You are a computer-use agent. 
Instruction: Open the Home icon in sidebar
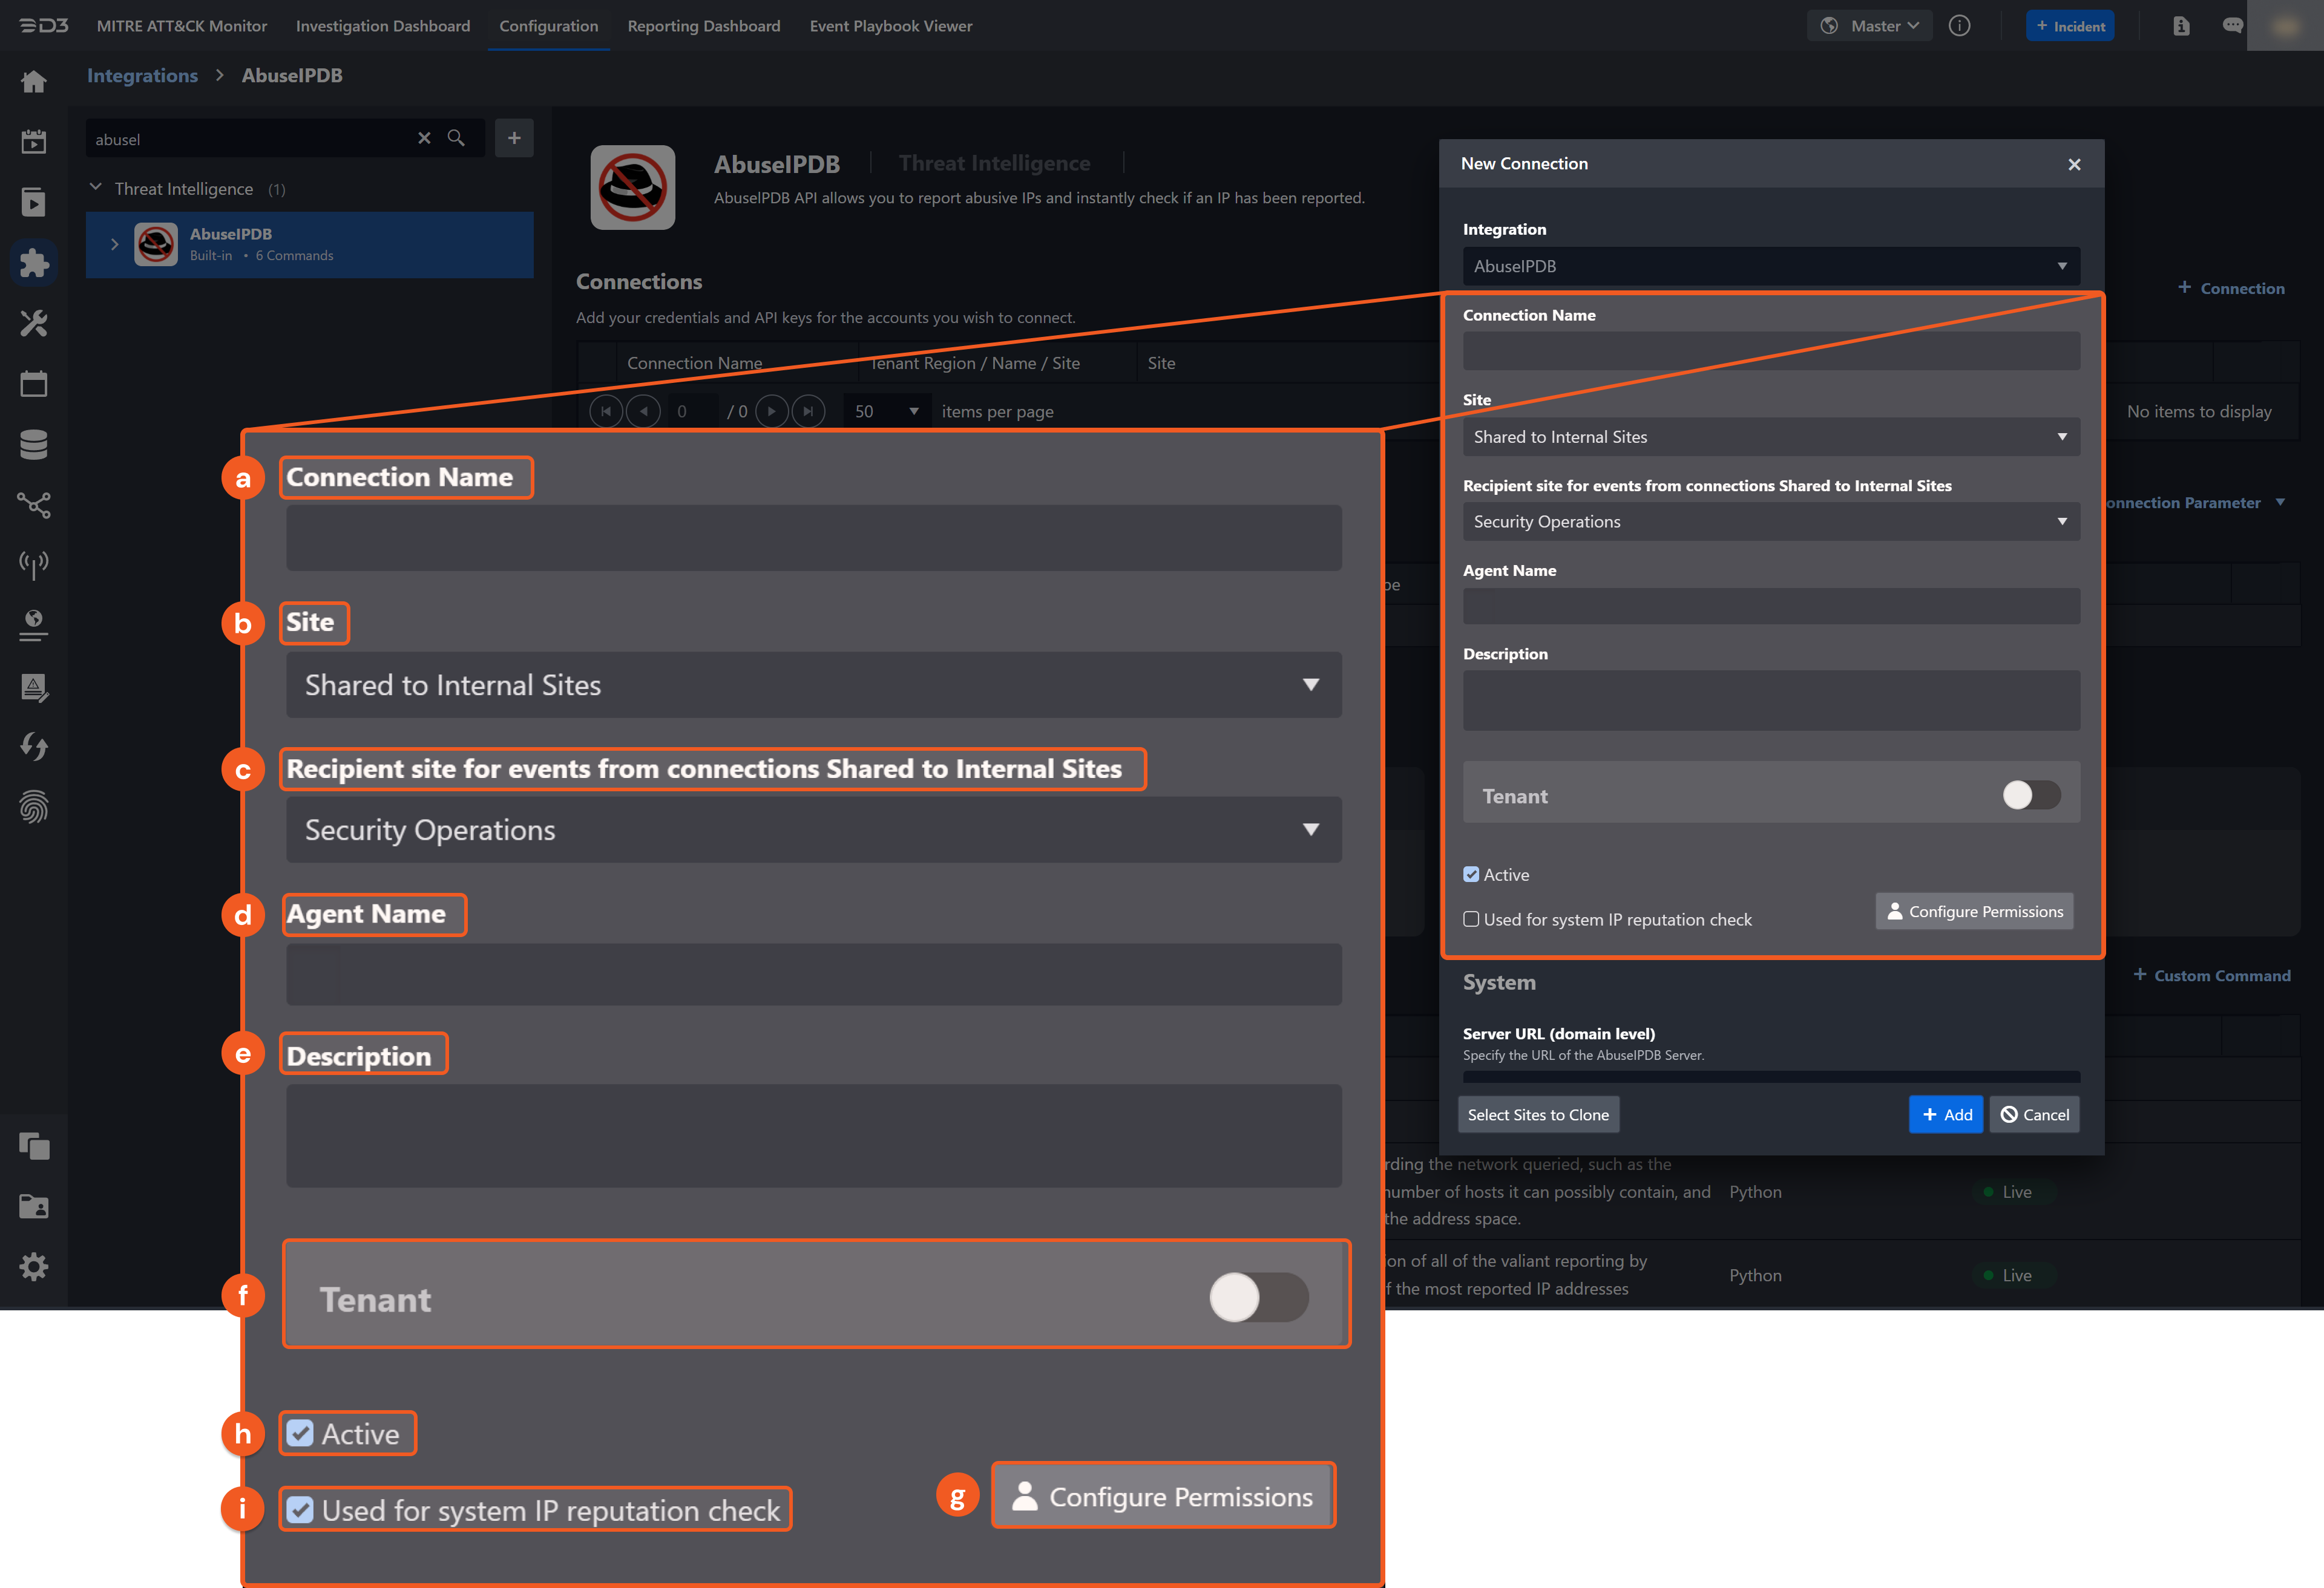pos(34,82)
